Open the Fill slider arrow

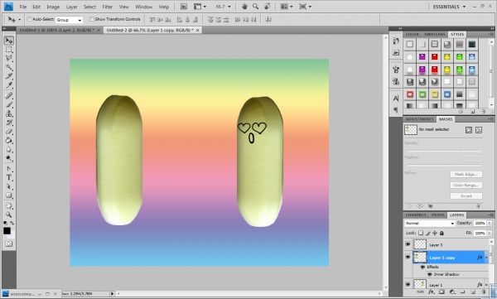490,233
